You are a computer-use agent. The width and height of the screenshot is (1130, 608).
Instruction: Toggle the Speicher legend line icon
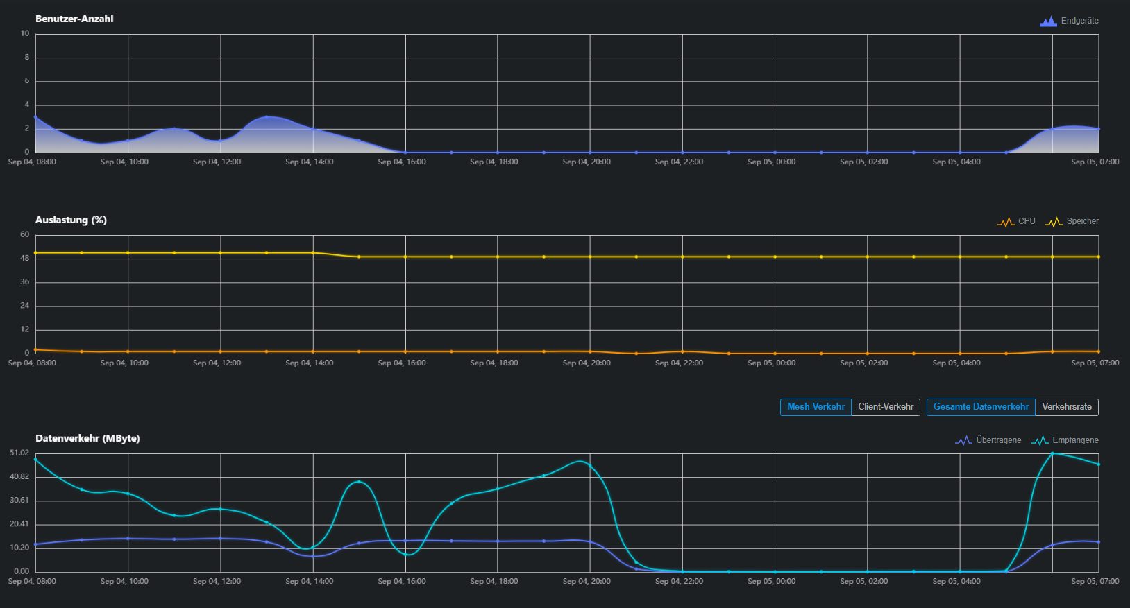click(x=1054, y=222)
